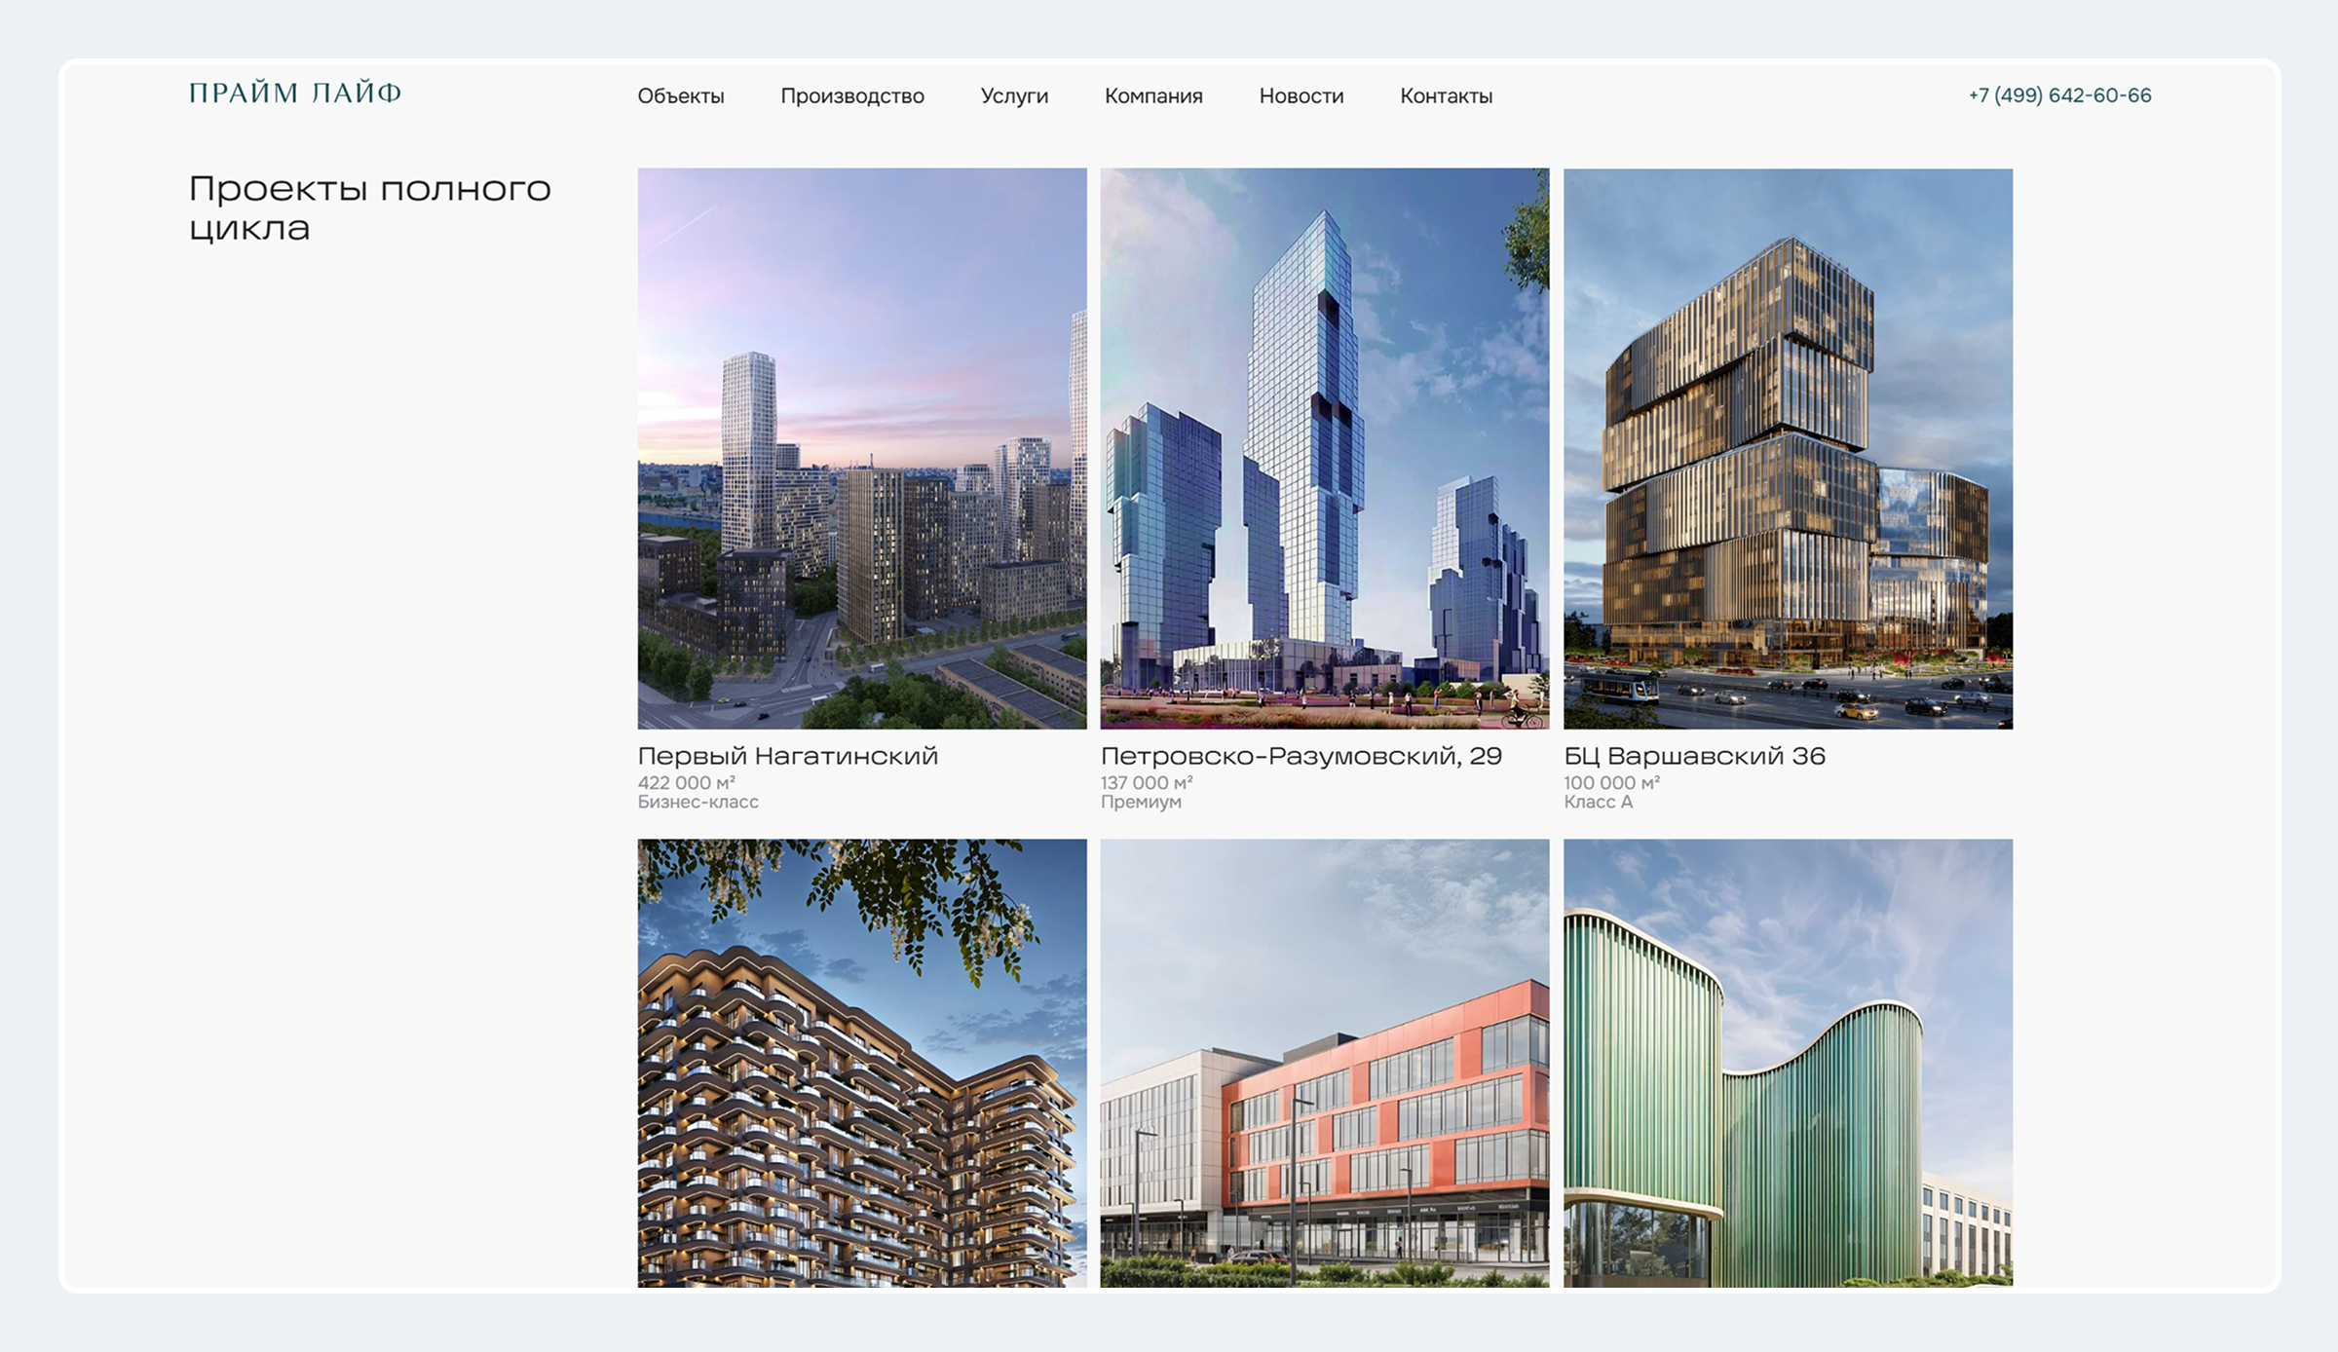Click the Премиум class label
The width and height of the screenshot is (2338, 1352).
[x=1141, y=802]
